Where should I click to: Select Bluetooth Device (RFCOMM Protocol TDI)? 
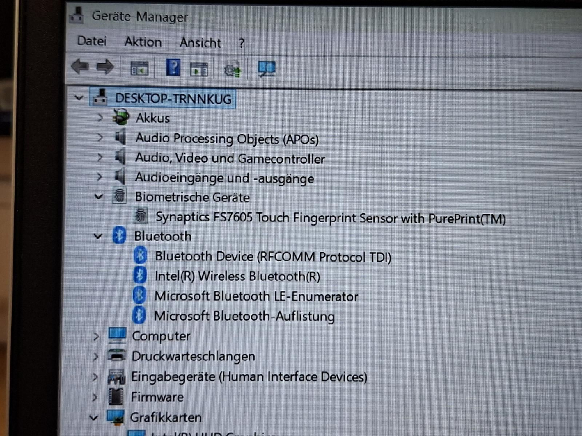[273, 257]
